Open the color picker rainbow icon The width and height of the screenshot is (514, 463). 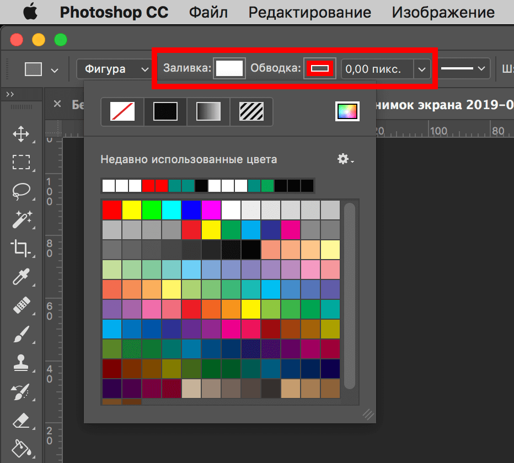click(347, 112)
